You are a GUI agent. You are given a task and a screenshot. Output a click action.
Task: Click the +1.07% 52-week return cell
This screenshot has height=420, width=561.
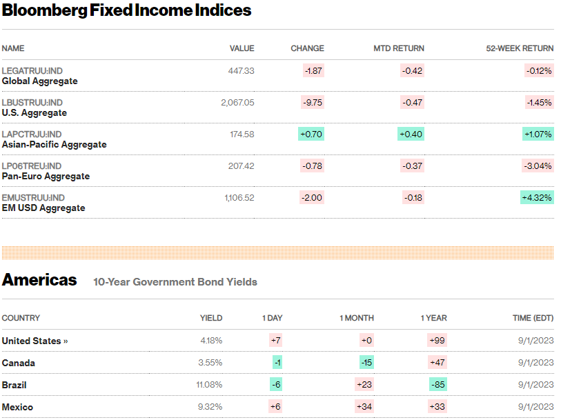coord(538,134)
